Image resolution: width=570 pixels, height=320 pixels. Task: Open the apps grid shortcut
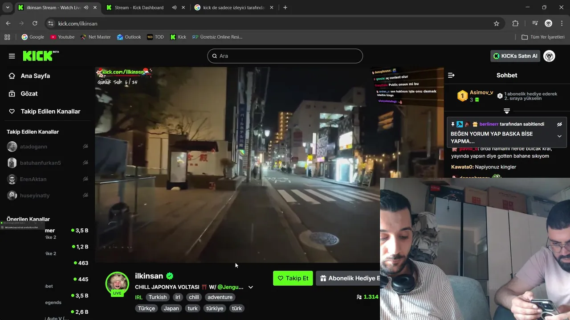[x=7, y=37]
